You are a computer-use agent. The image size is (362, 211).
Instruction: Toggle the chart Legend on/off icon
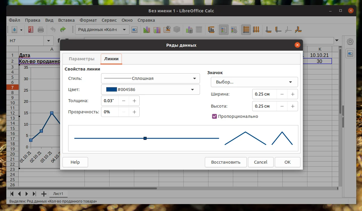(x=223, y=30)
